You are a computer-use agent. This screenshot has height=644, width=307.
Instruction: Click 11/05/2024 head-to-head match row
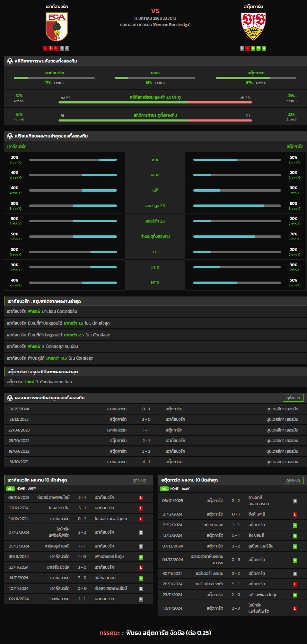[x=155, y=409]
